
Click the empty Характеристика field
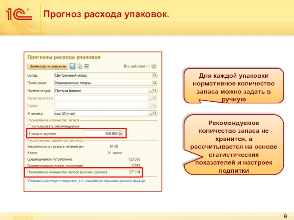point(101,98)
